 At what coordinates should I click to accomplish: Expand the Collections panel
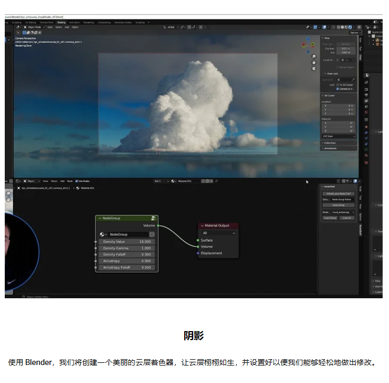pos(338,143)
